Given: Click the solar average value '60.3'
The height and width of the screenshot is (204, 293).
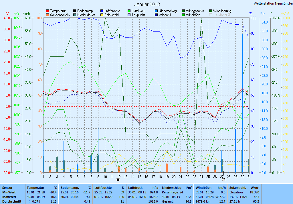Looking at the screenshot, I should [x=256, y=202].
